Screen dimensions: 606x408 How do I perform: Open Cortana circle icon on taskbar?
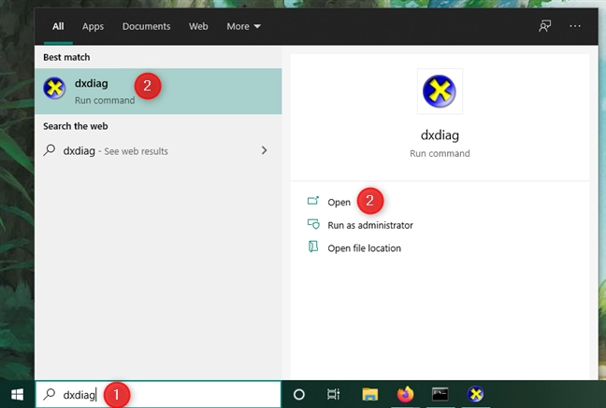point(298,394)
